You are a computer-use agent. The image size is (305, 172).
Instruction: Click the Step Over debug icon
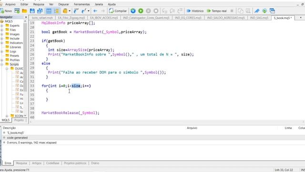pos(172,11)
